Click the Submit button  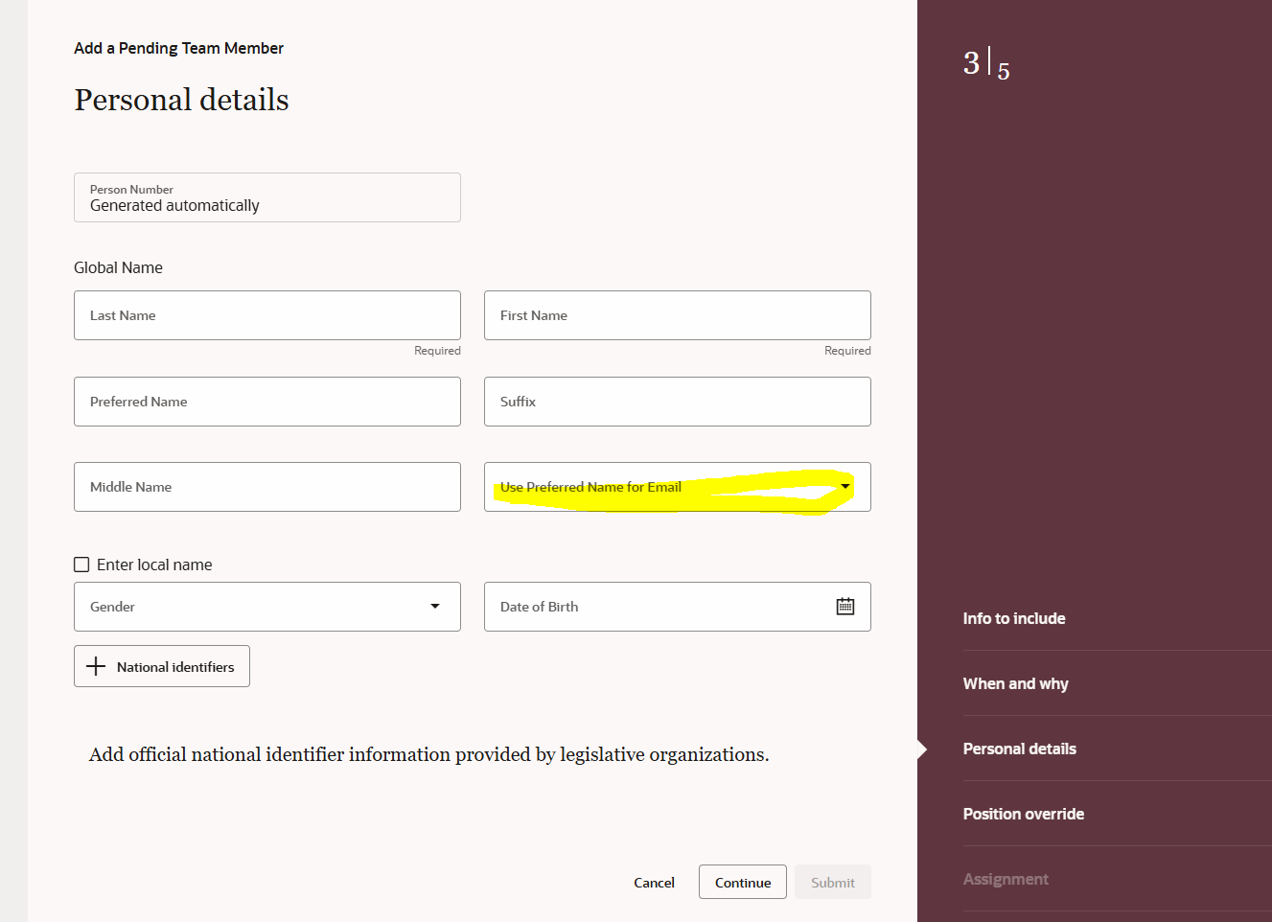833,882
